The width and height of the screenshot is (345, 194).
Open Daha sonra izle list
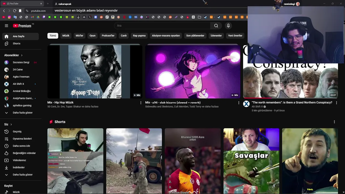20,146
